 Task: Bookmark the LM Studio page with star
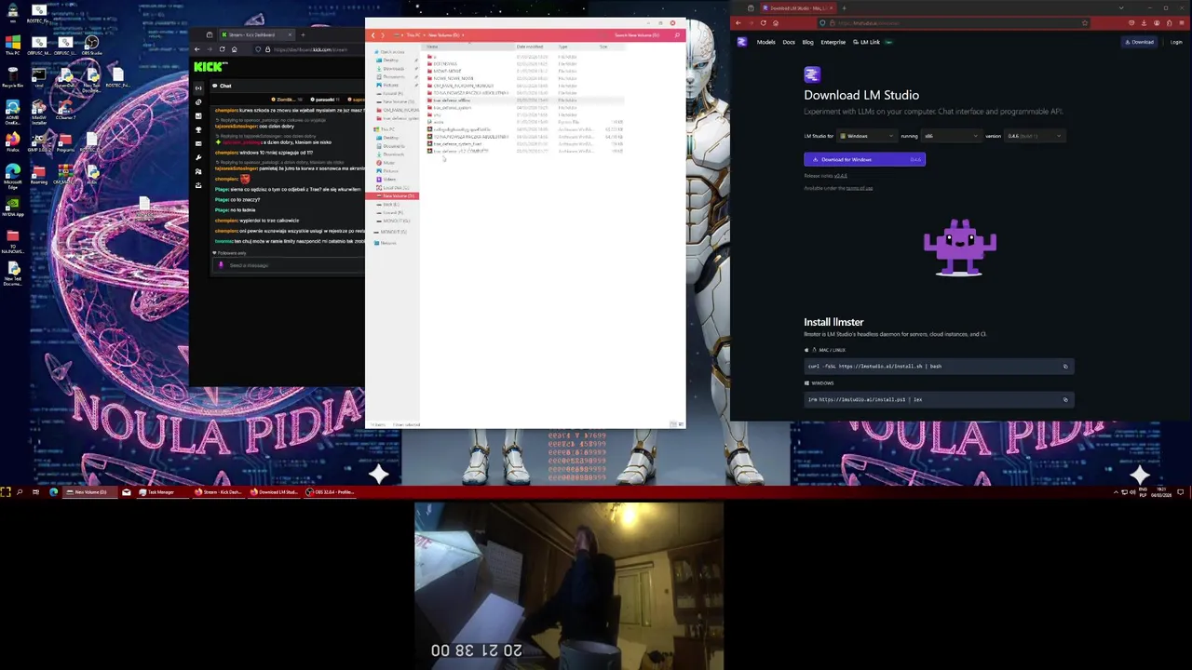[1085, 23]
